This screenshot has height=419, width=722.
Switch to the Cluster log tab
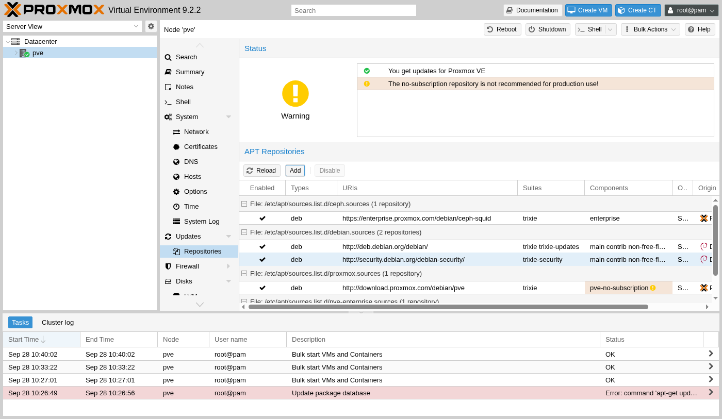pos(58,323)
